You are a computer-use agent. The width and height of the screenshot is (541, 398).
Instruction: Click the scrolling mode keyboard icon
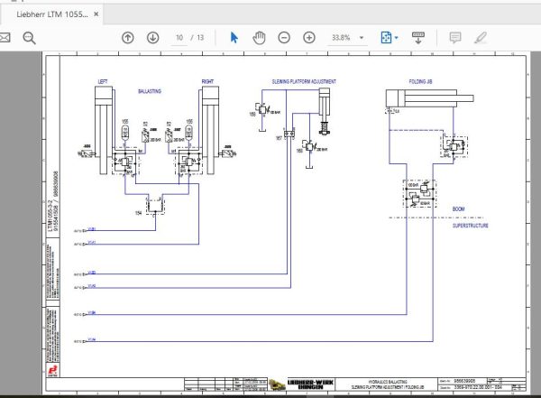pyautogui.click(x=418, y=38)
